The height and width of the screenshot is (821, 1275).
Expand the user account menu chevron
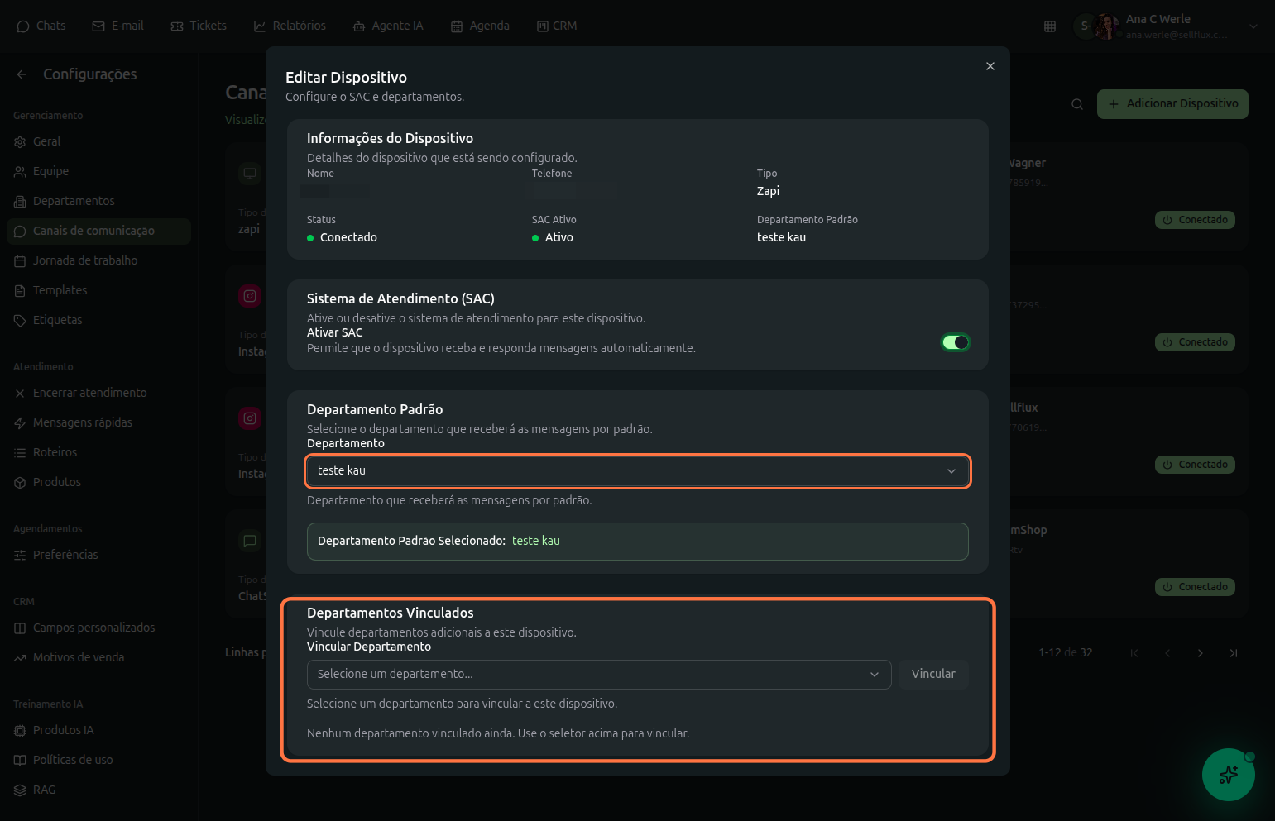pyautogui.click(x=1253, y=26)
